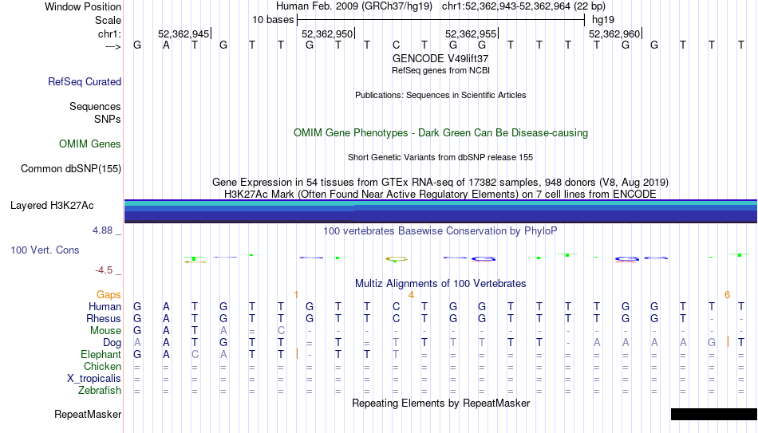Click the X_tropicalis species row label
758x433 pixels.
94,379
